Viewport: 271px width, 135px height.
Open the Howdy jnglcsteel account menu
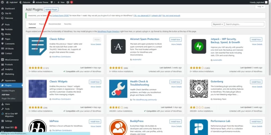pyautogui.click(x=259, y=2)
